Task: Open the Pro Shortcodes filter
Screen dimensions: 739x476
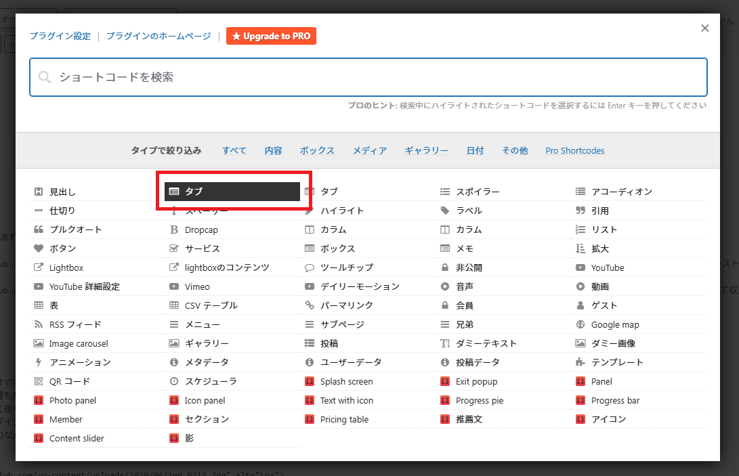Action: click(575, 150)
